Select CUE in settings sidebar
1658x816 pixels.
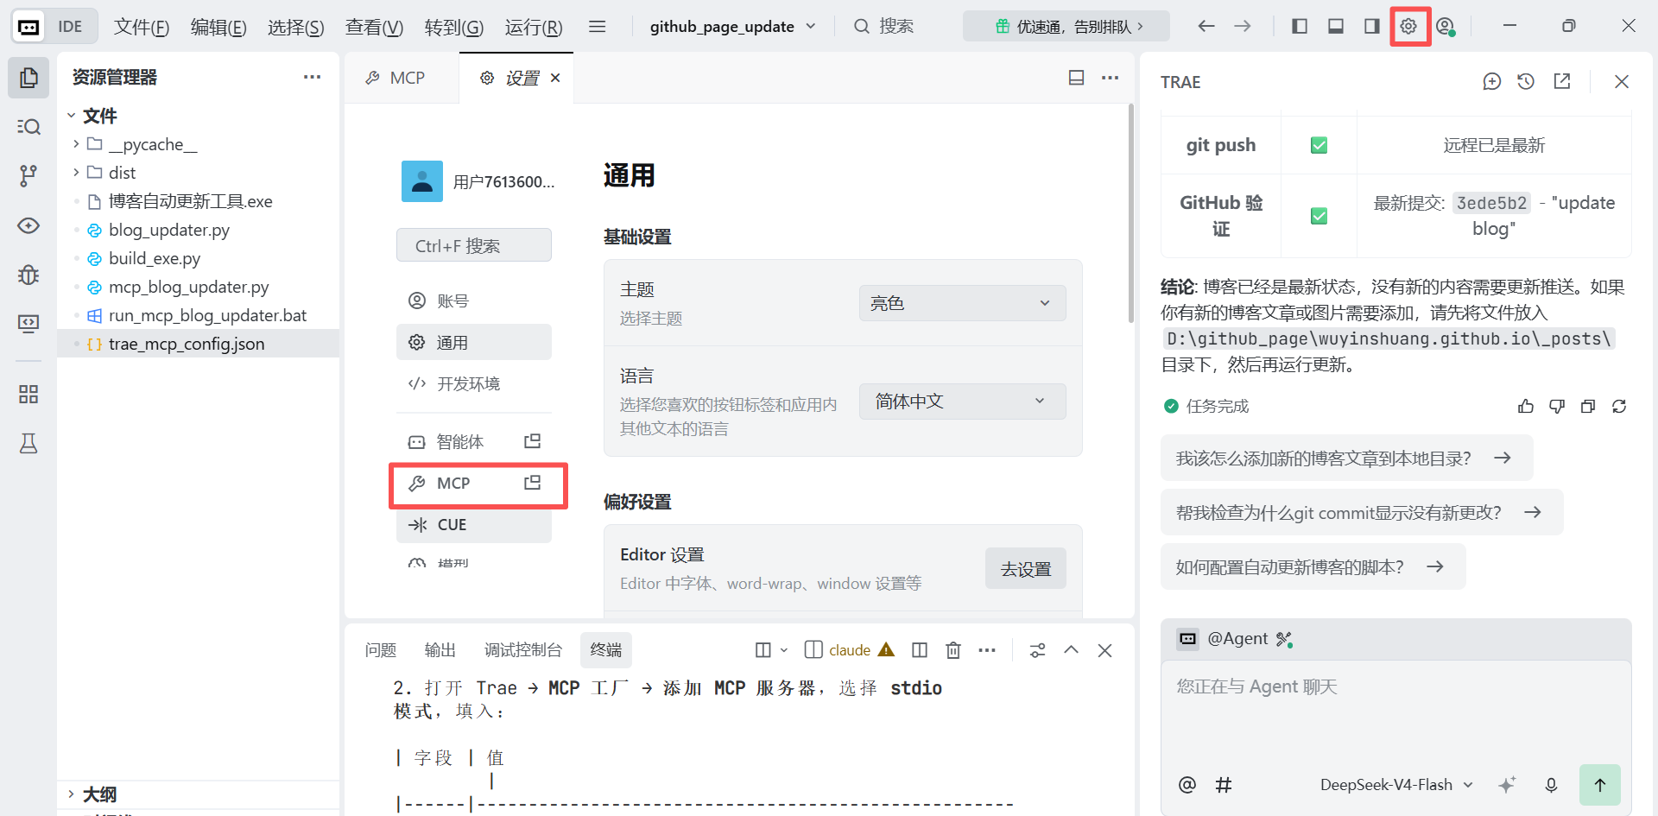474,525
